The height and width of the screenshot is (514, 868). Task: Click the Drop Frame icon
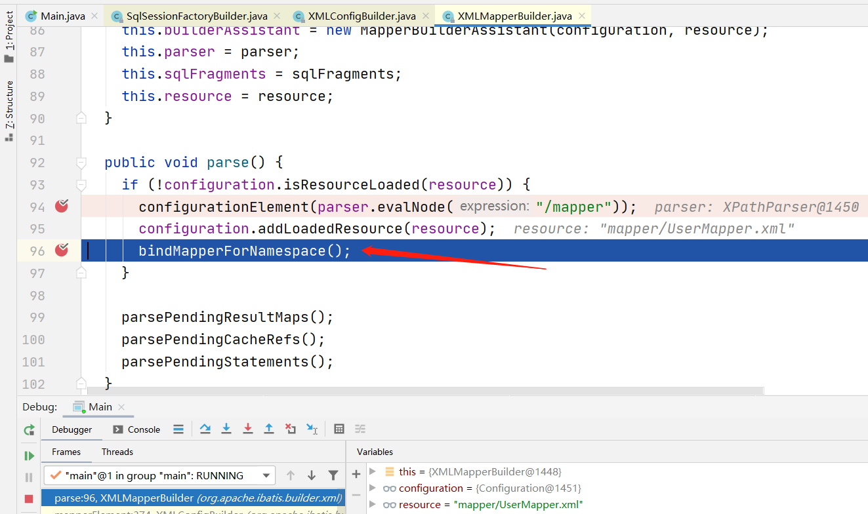(291, 429)
